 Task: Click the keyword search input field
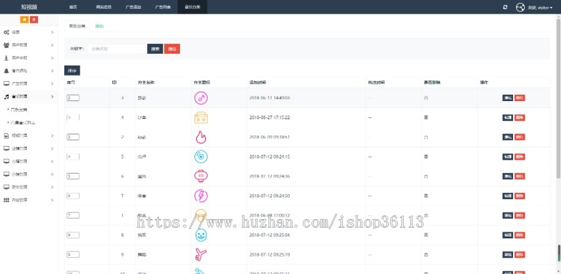point(117,49)
